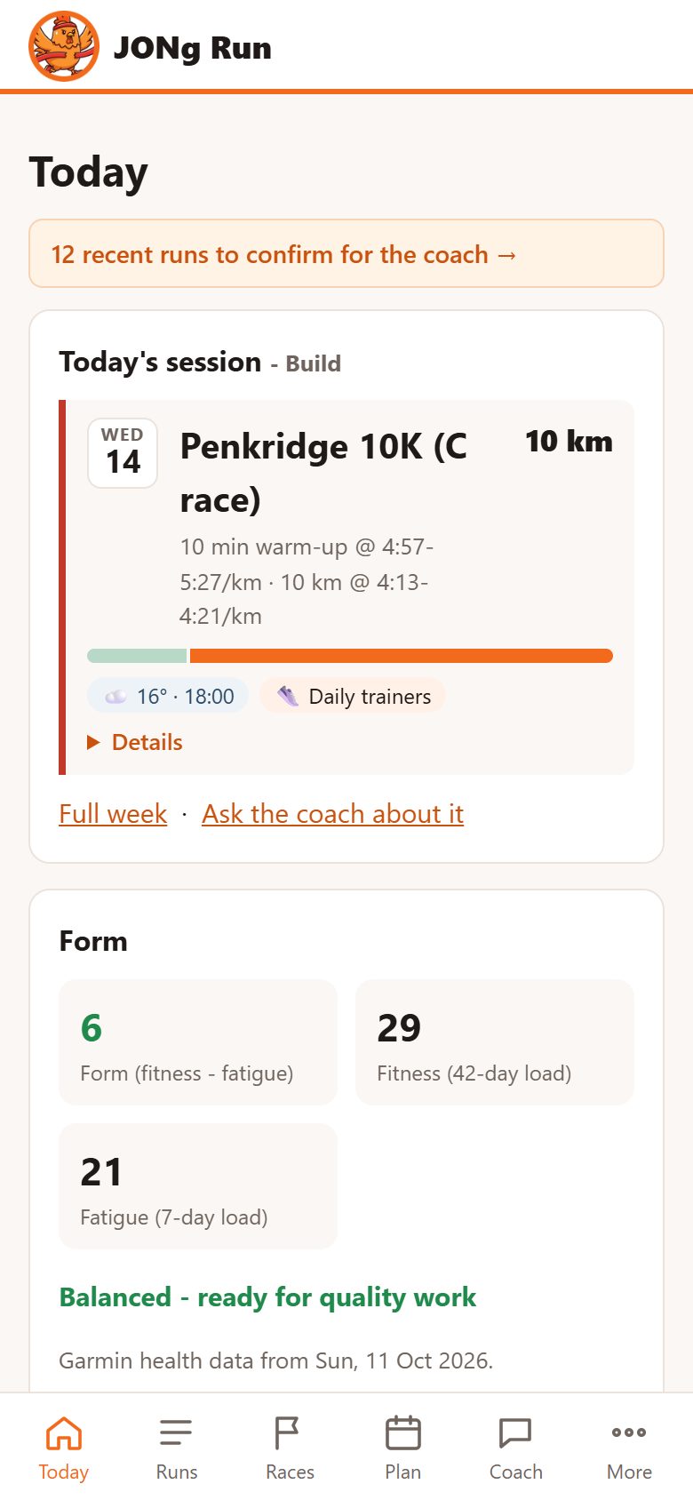Click the shoe icon in Daily trainers
Image resolution: width=693 pixels, height=1500 pixels.
coord(287,696)
